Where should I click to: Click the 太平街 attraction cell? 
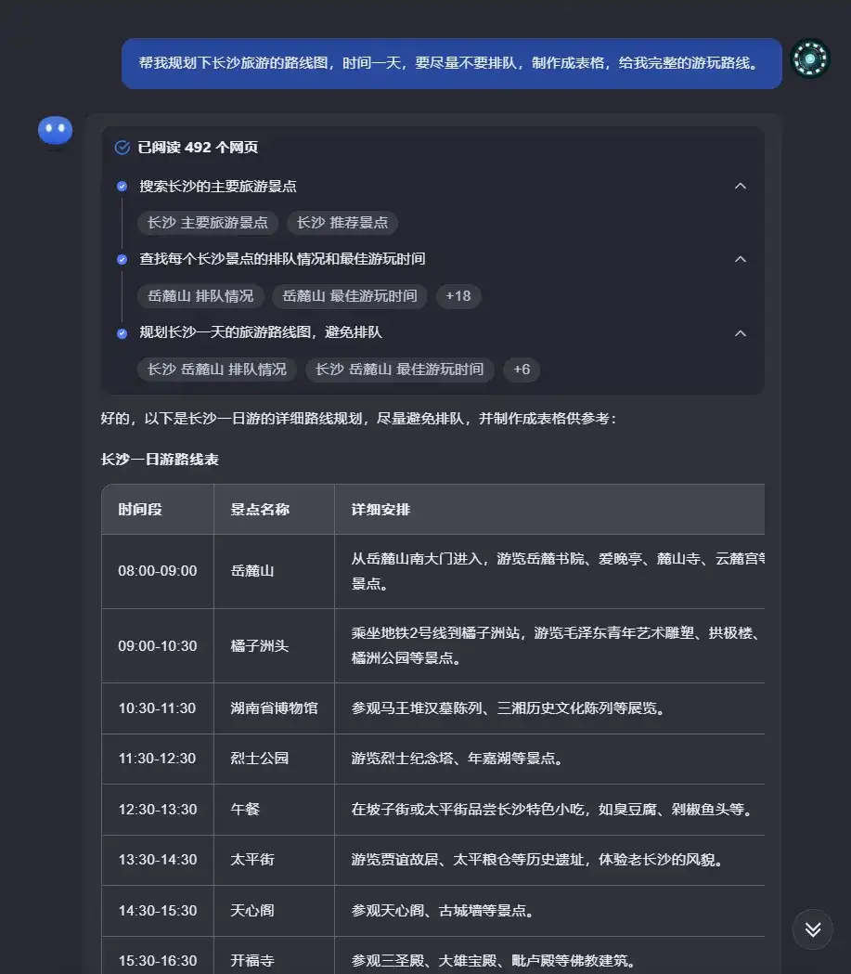pos(274,860)
